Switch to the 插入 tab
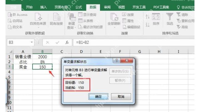The height and width of the screenshot is (112, 200). pyautogui.click(x=43, y=7)
